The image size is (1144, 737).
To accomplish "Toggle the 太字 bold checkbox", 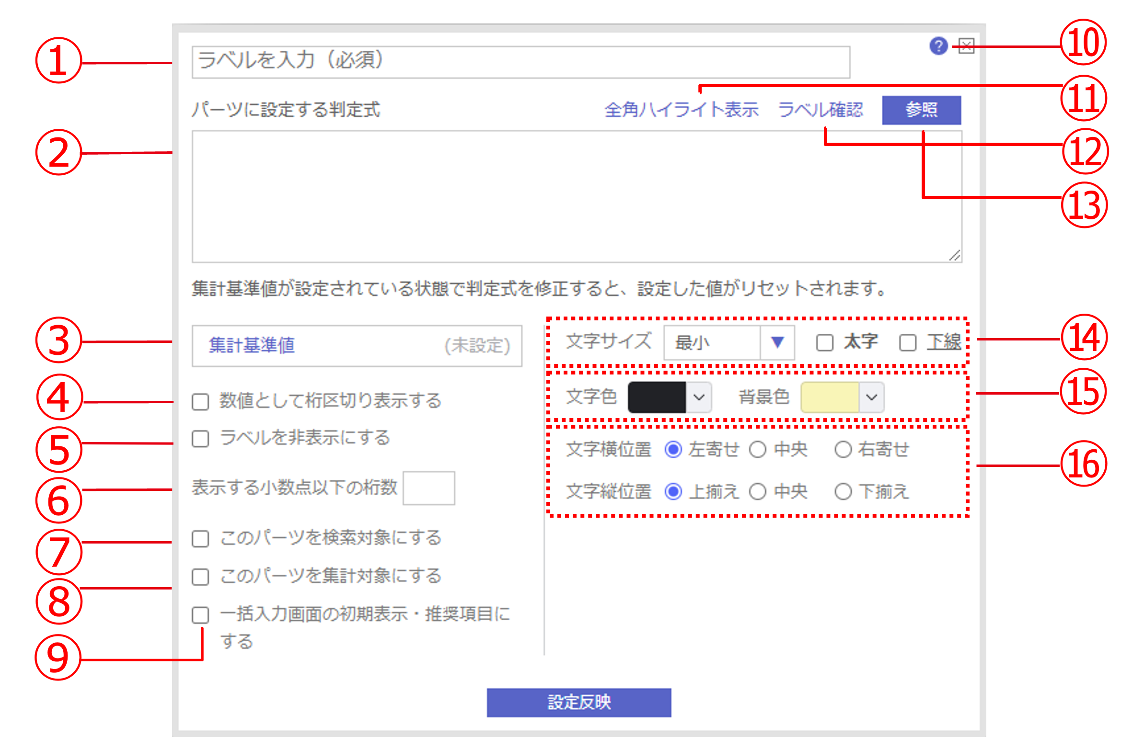I will tap(824, 342).
